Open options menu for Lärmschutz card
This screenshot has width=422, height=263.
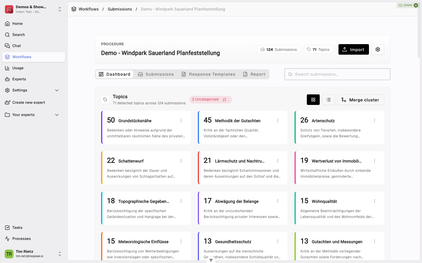point(278,161)
